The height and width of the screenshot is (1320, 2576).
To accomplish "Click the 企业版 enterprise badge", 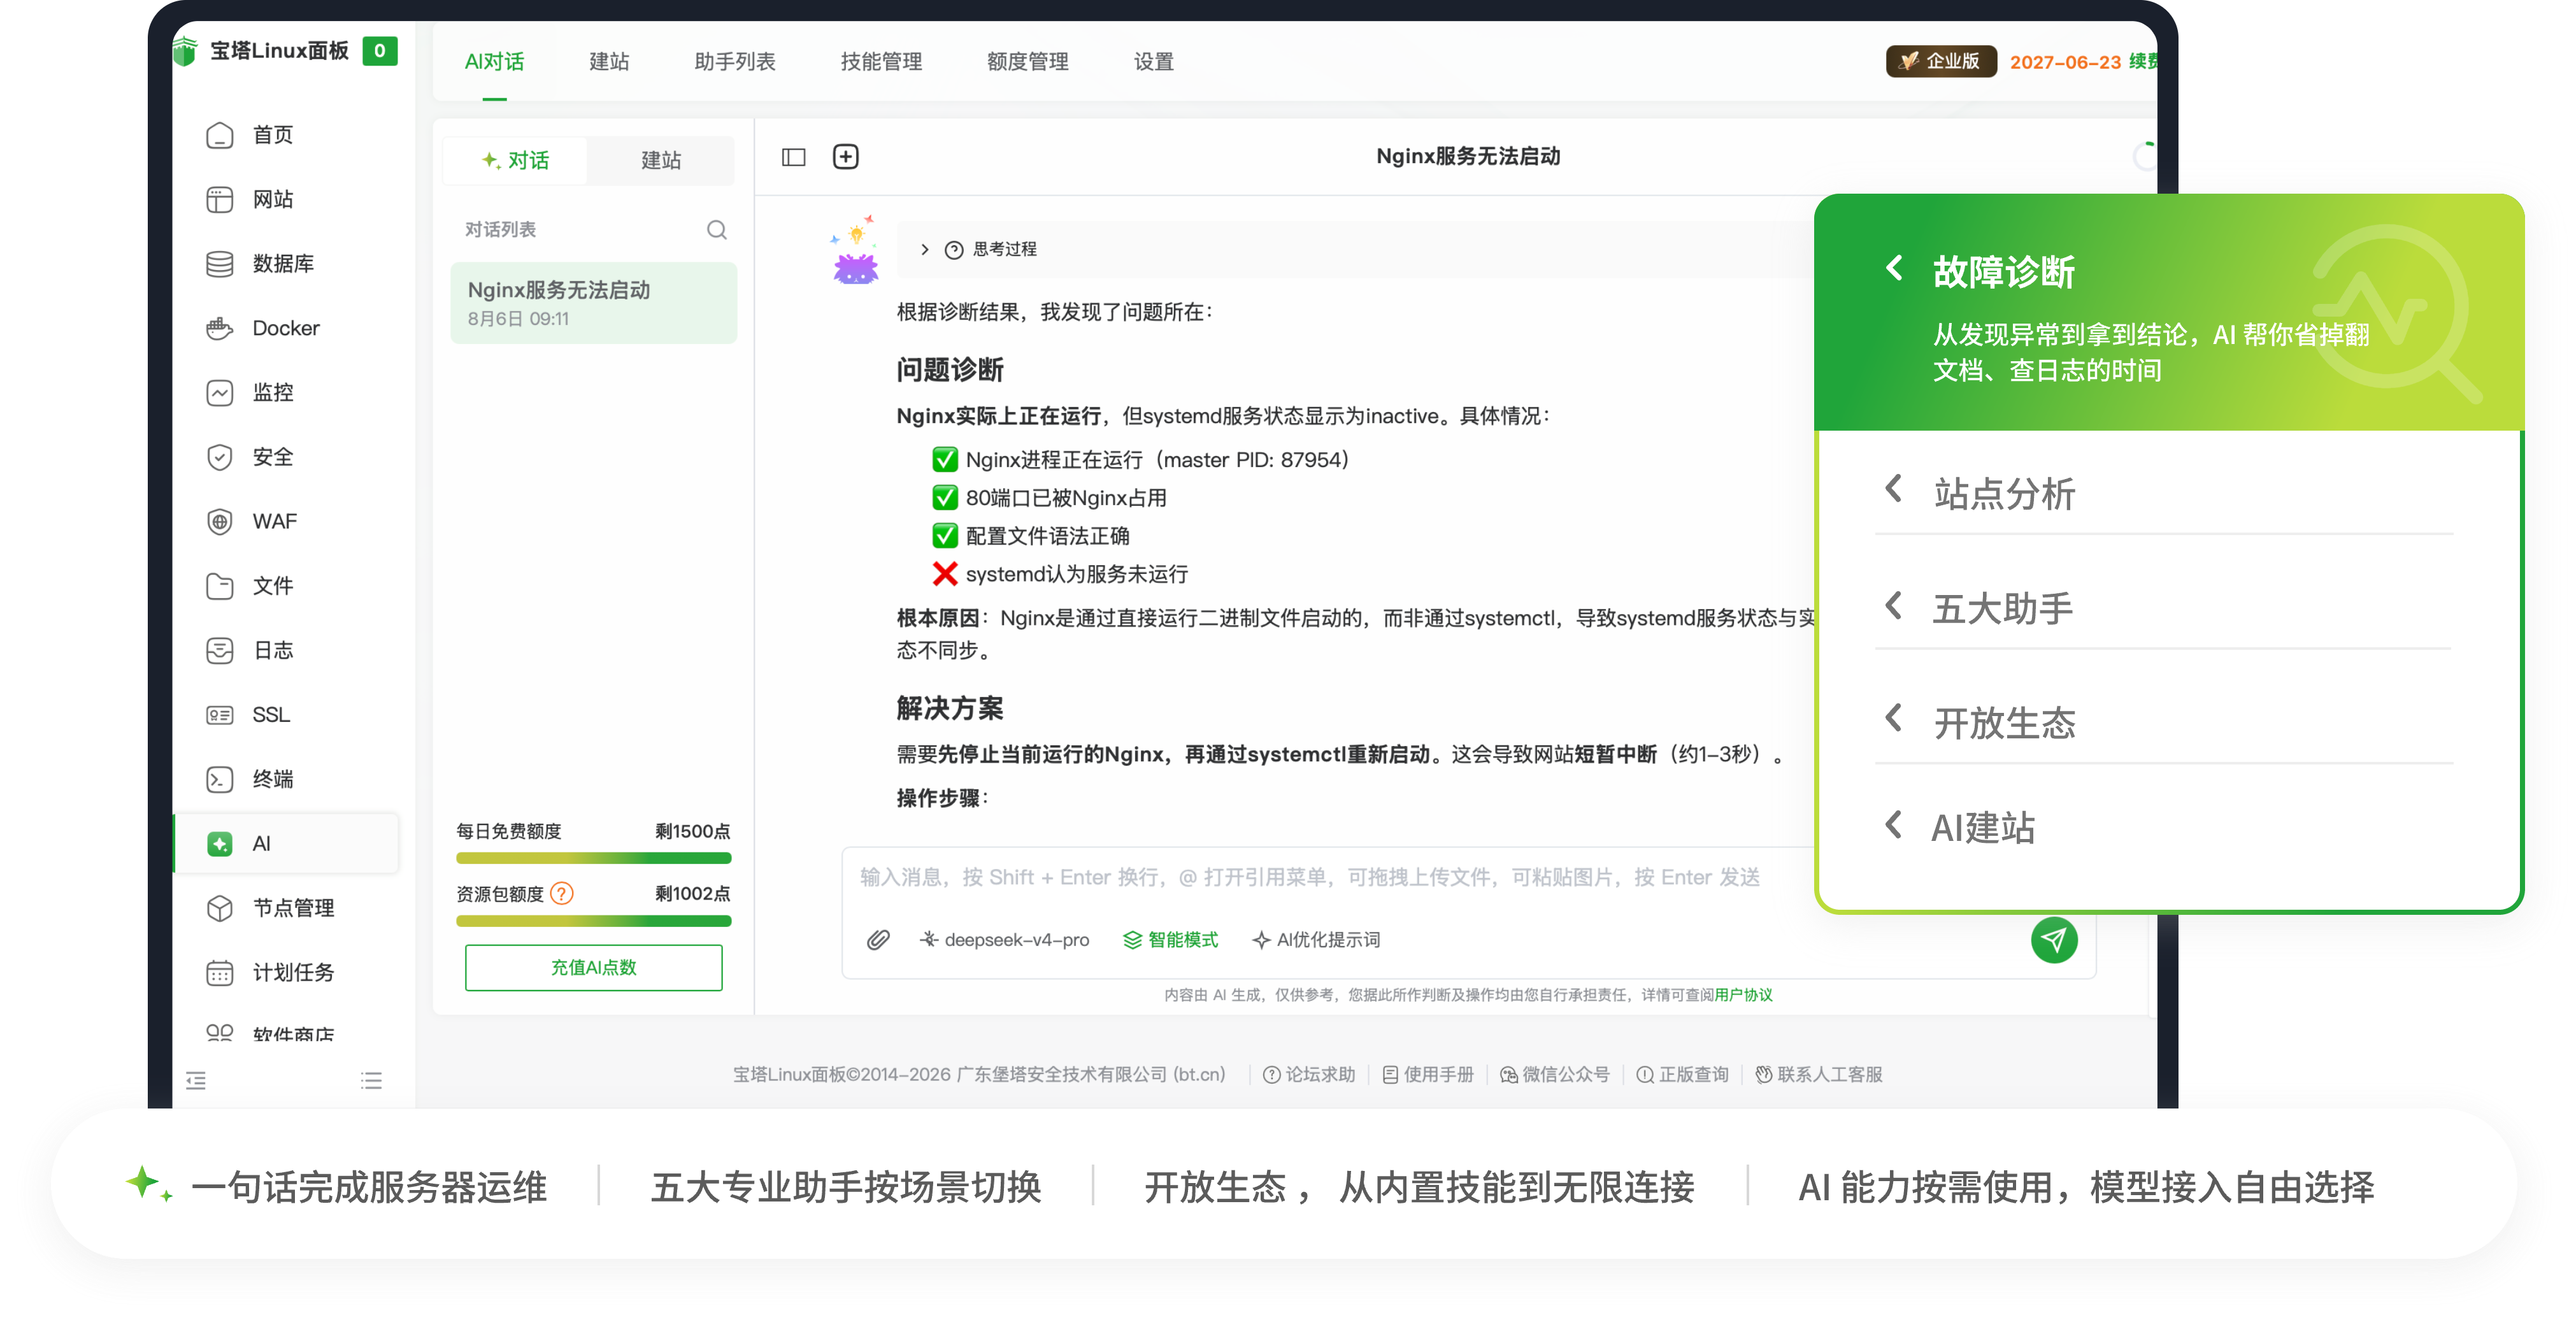I will pyautogui.click(x=1941, y=61).
